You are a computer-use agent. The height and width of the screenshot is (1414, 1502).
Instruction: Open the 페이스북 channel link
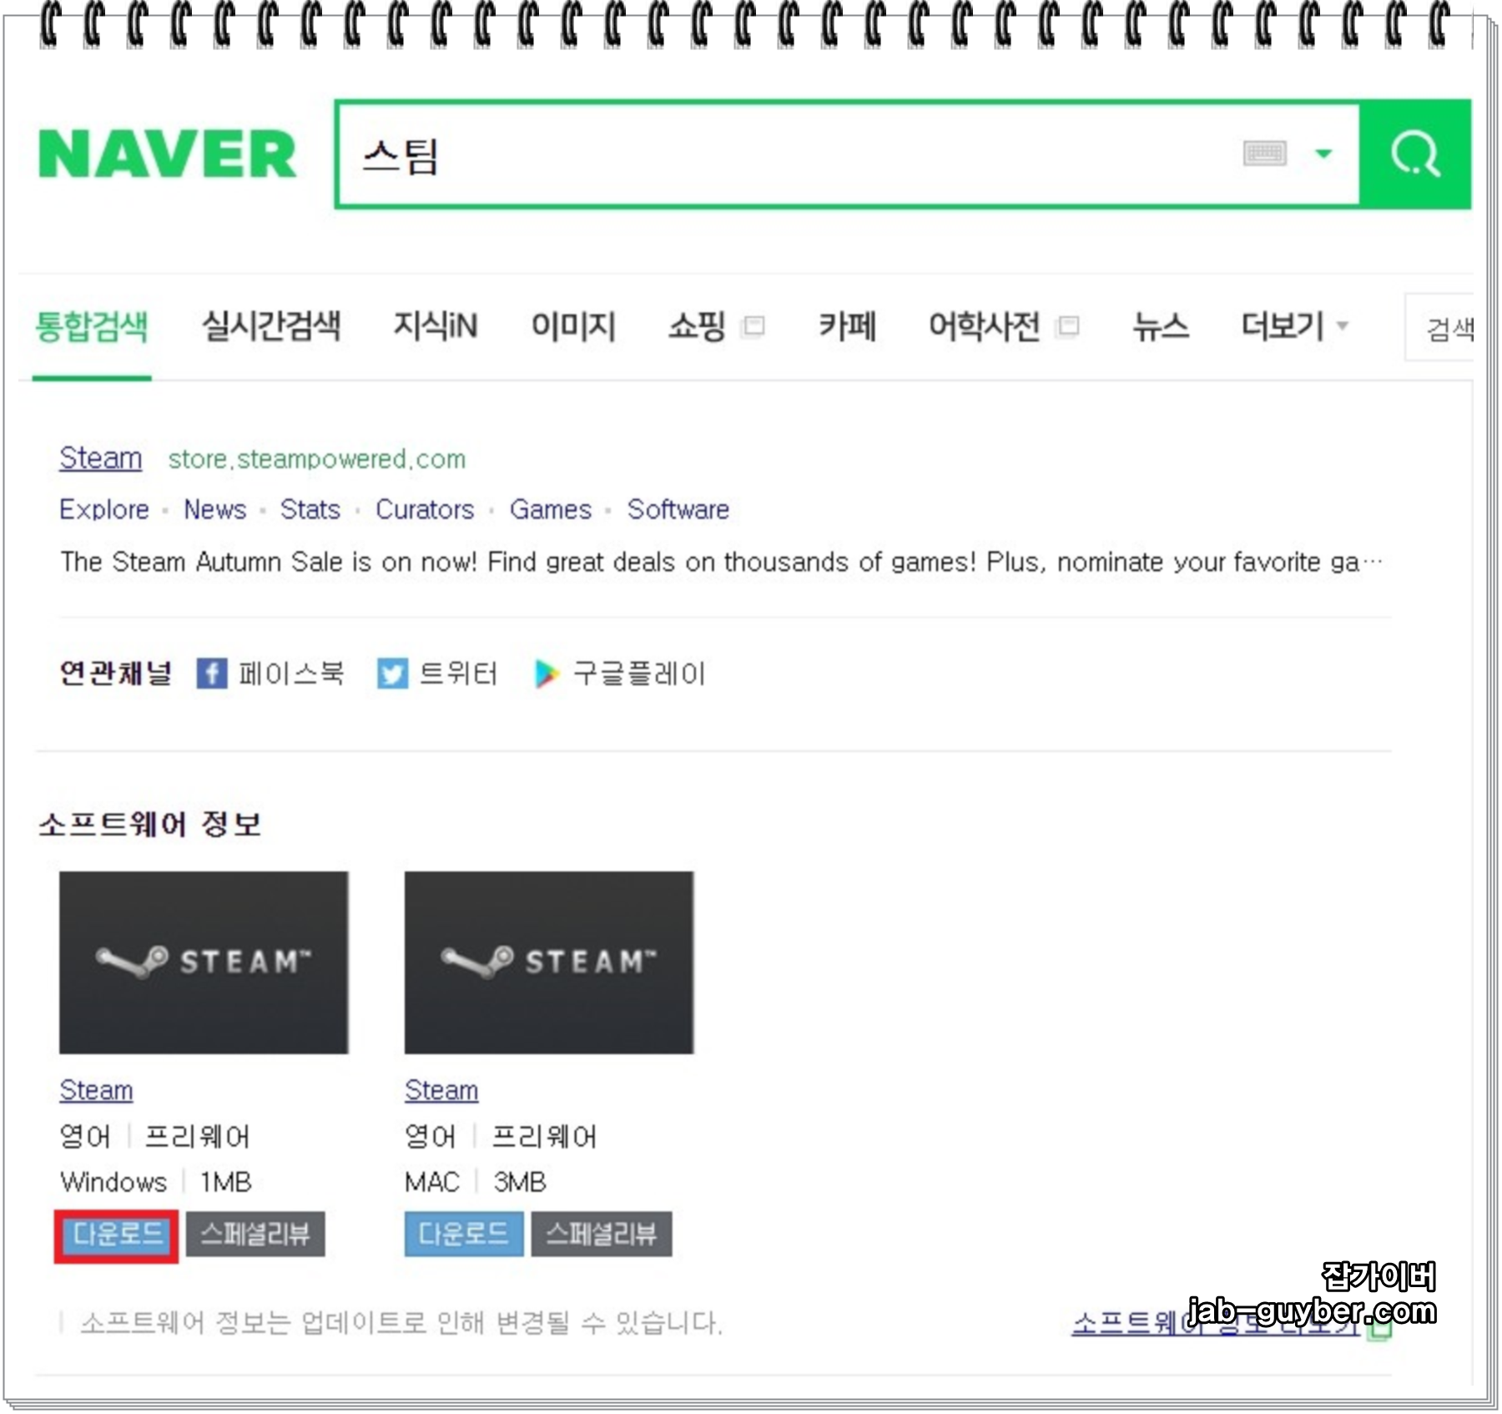pyautogui.click(x=291, y=674)
